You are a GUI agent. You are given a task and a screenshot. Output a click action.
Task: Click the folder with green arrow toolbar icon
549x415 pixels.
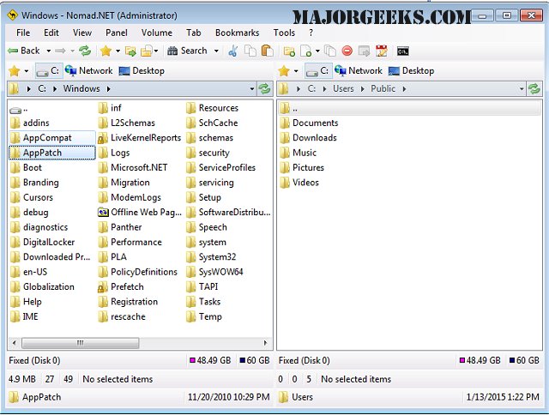pos(130,51)
